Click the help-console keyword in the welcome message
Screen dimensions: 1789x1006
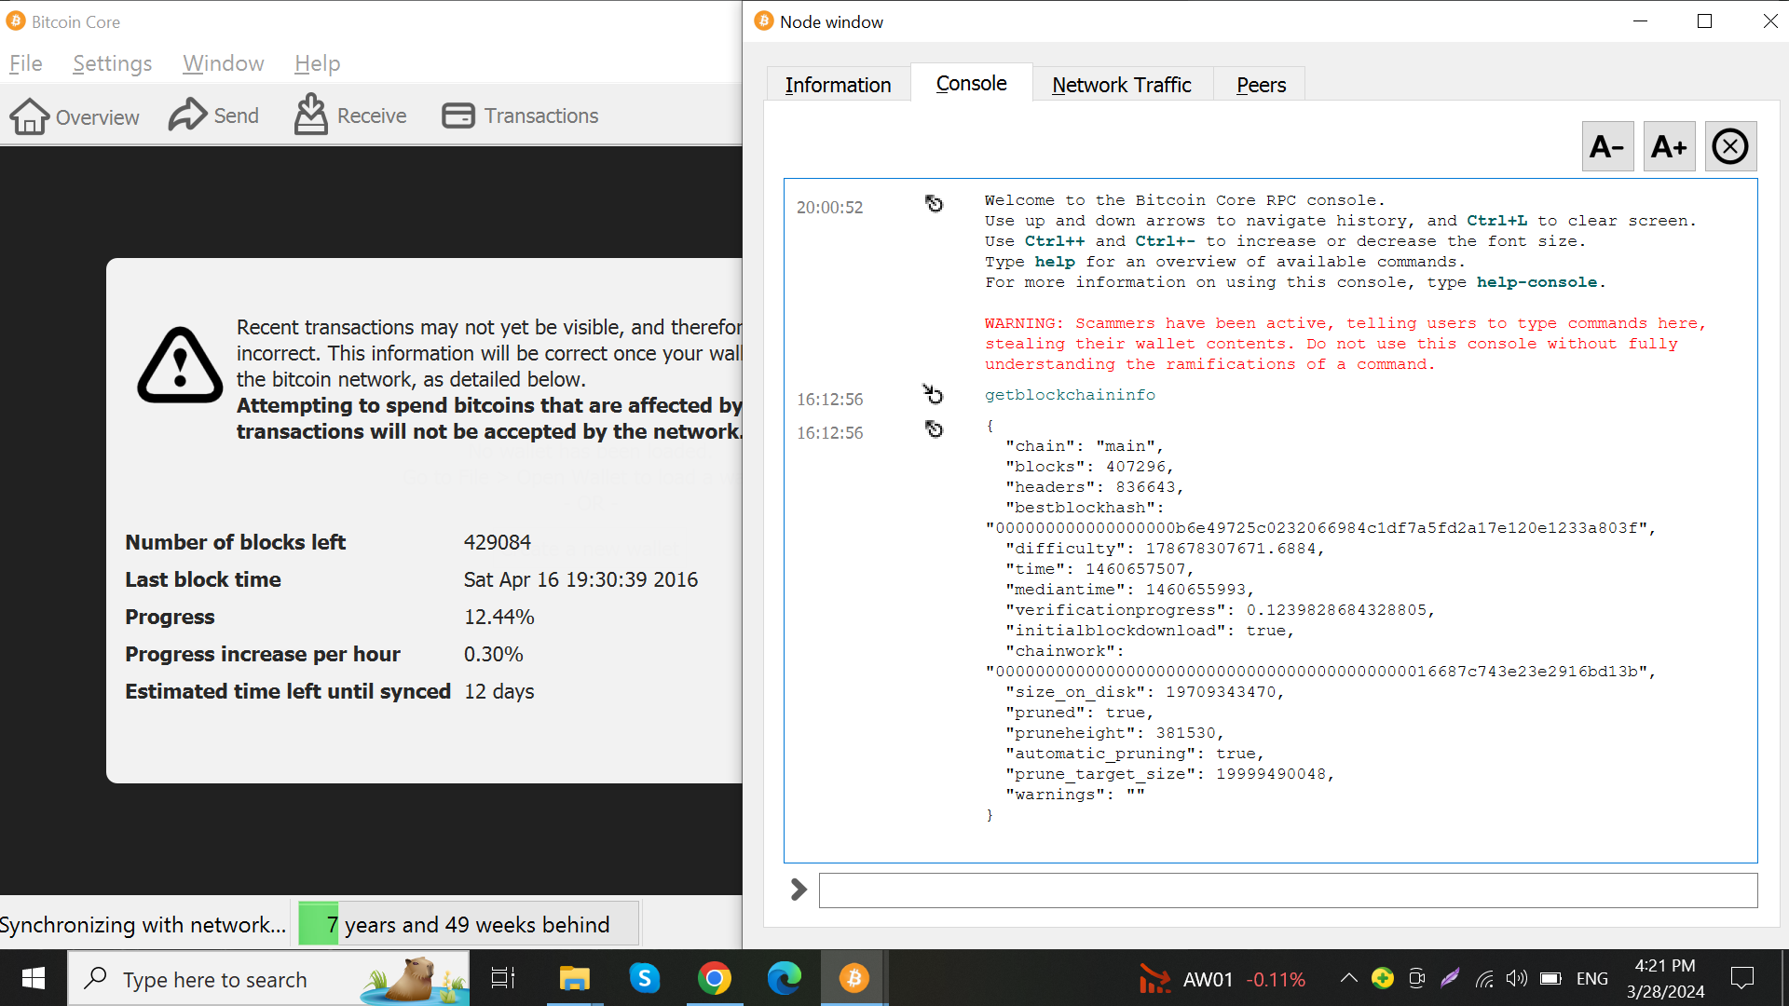click(x=1536, y=282)
